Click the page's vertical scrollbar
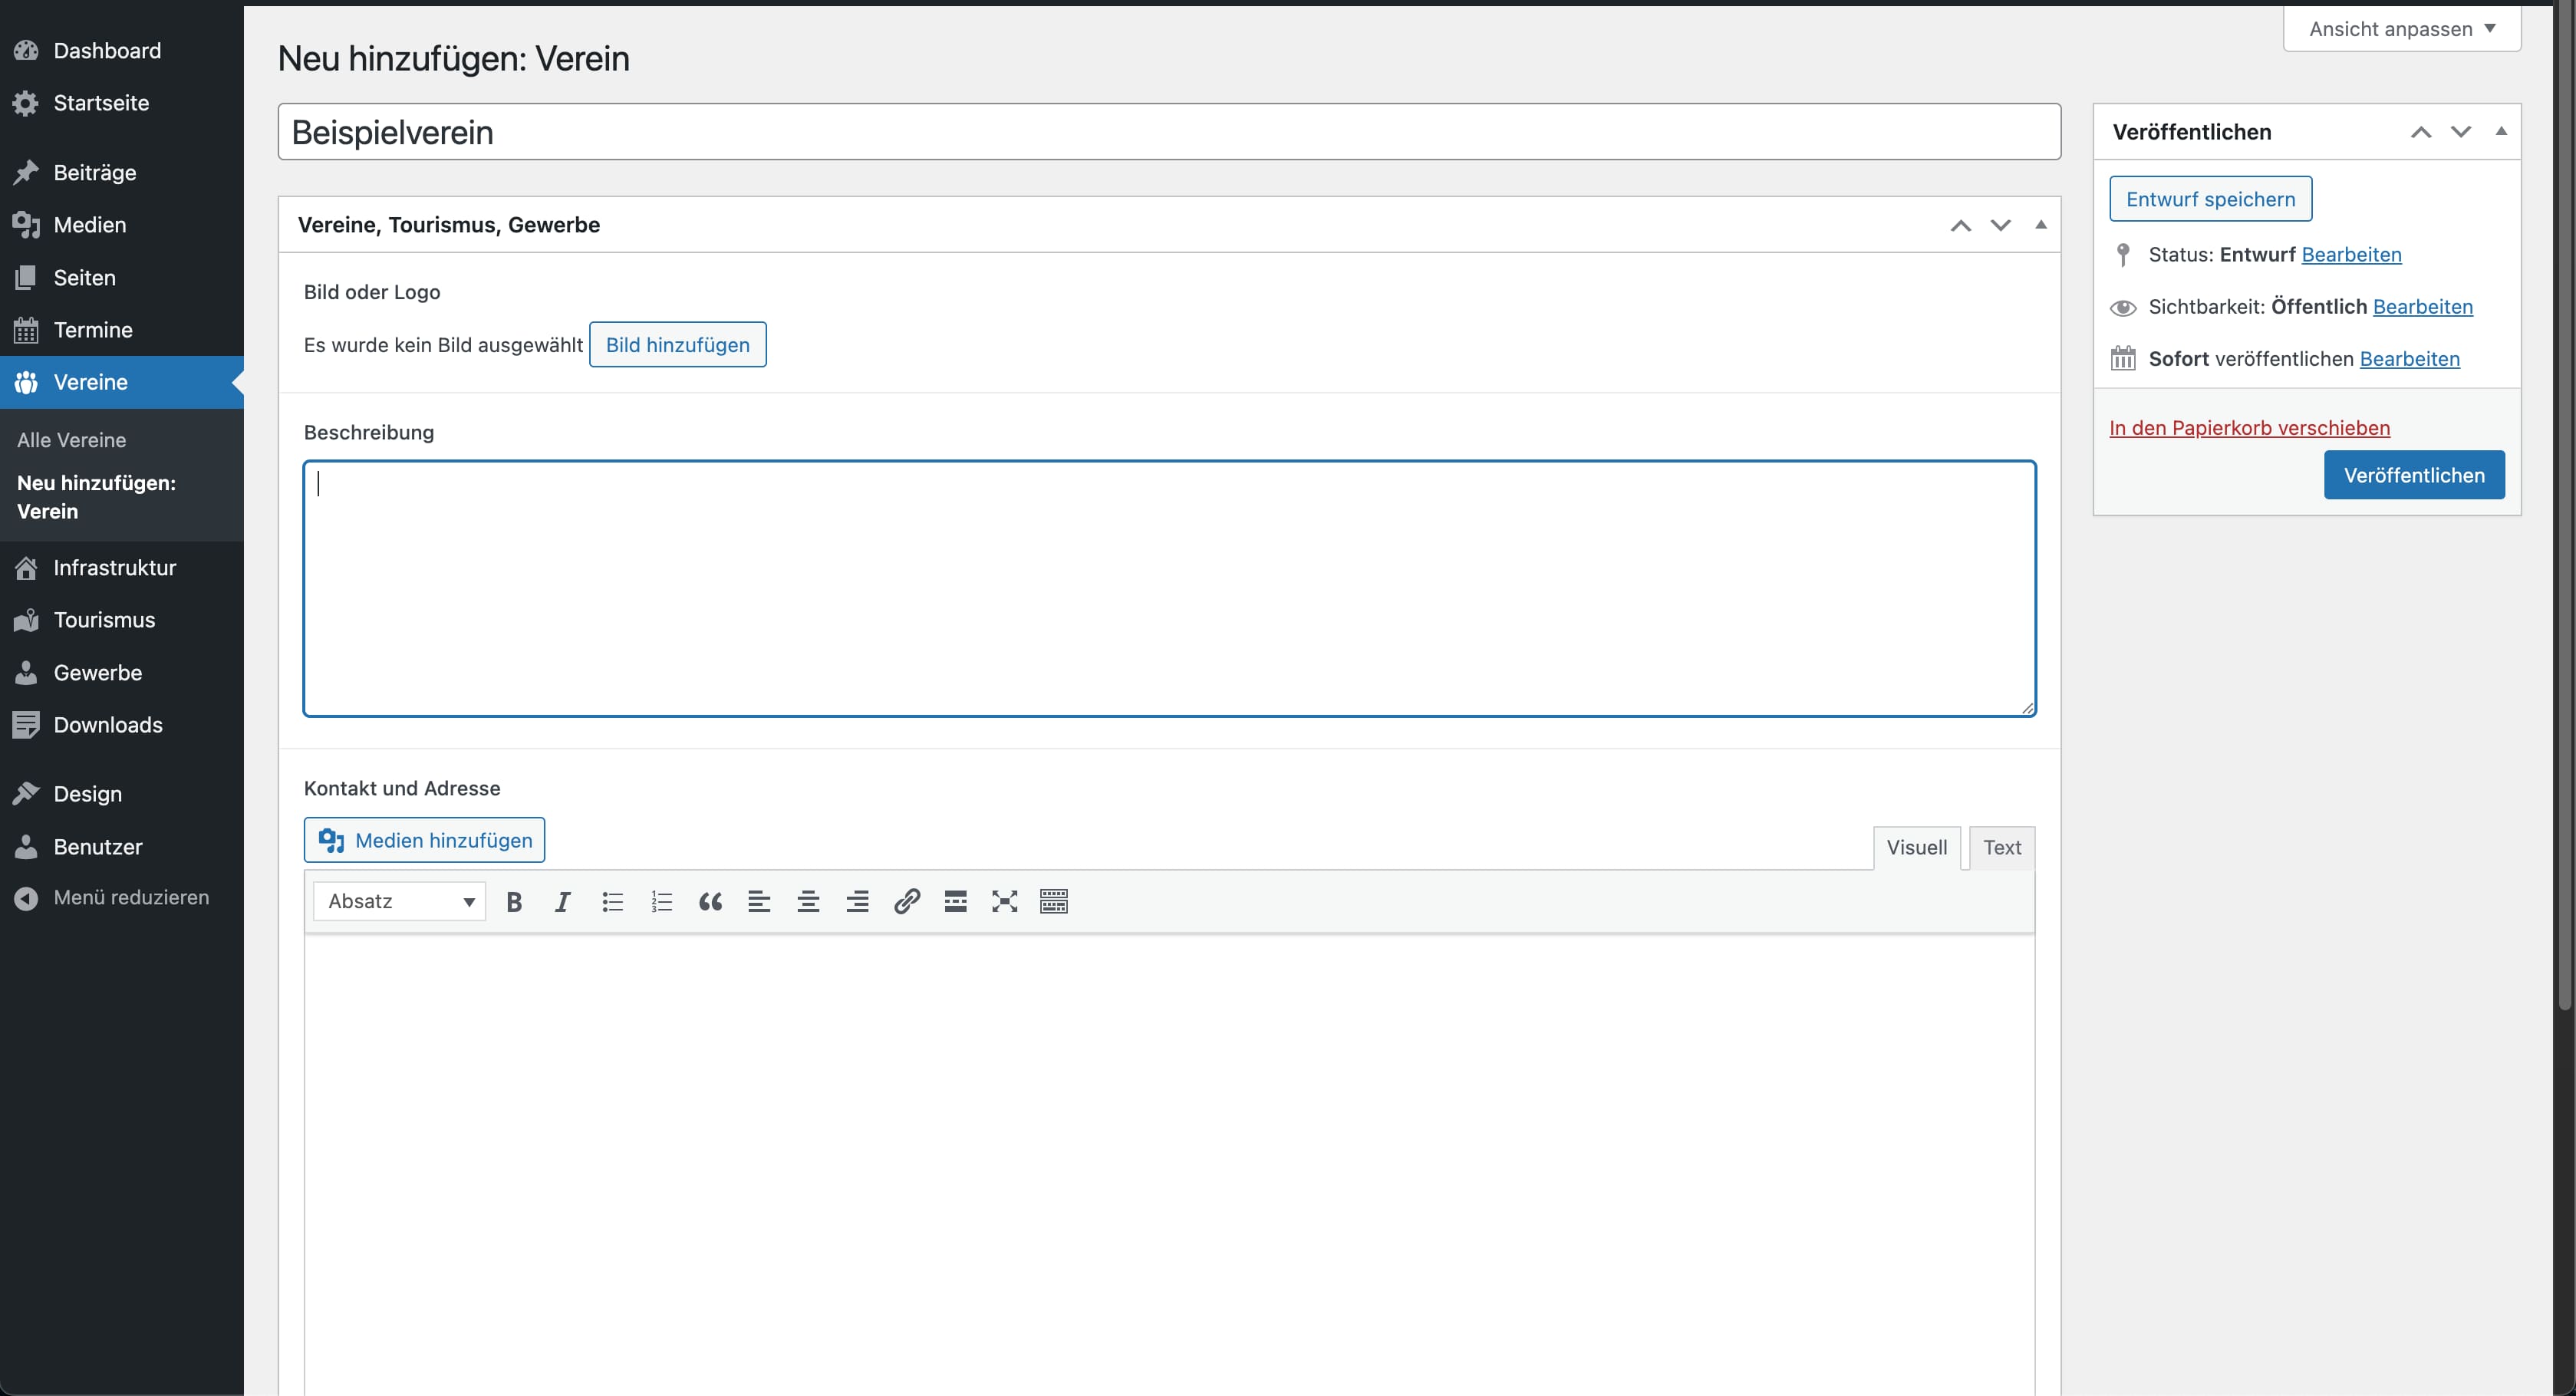The height and width of the screenshot is (1396, 2576). click(2564, 500)
